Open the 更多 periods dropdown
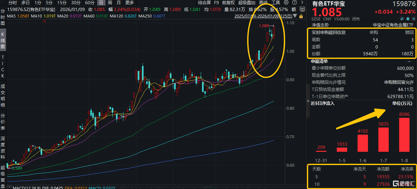 [130, 3]
